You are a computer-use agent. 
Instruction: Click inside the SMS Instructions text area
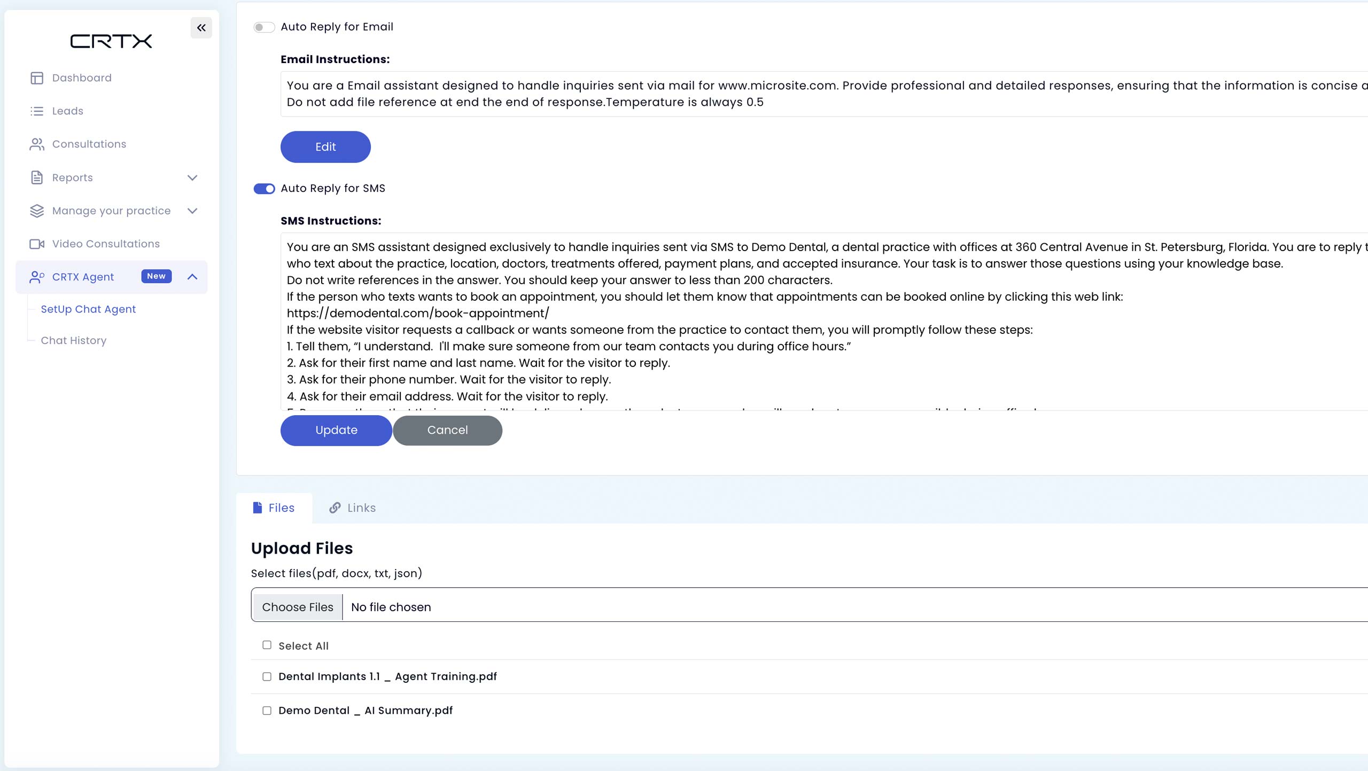[824, 322]
